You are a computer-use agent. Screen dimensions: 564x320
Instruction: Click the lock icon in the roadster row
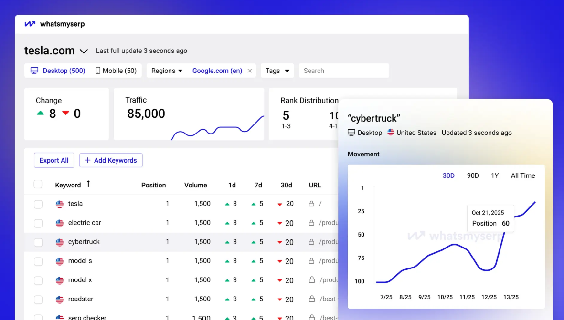[x=311, y=299]
